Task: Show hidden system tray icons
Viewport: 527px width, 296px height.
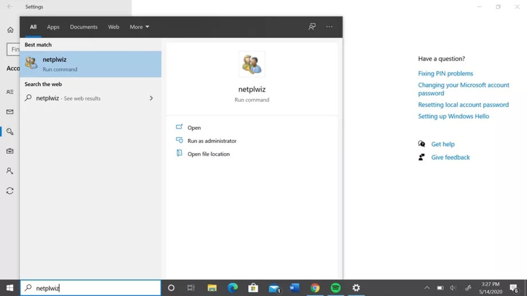Action: [427, 288]
